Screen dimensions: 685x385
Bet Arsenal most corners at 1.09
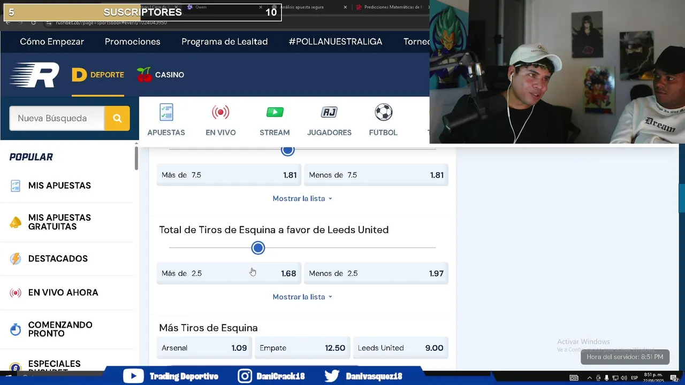pos(204,348)
